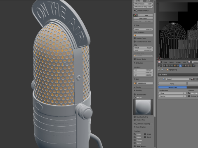The image size is (198, 148).
Task: Click the UV editor corner region toggle
Action: pyautogui.click(x=158, y=4)
